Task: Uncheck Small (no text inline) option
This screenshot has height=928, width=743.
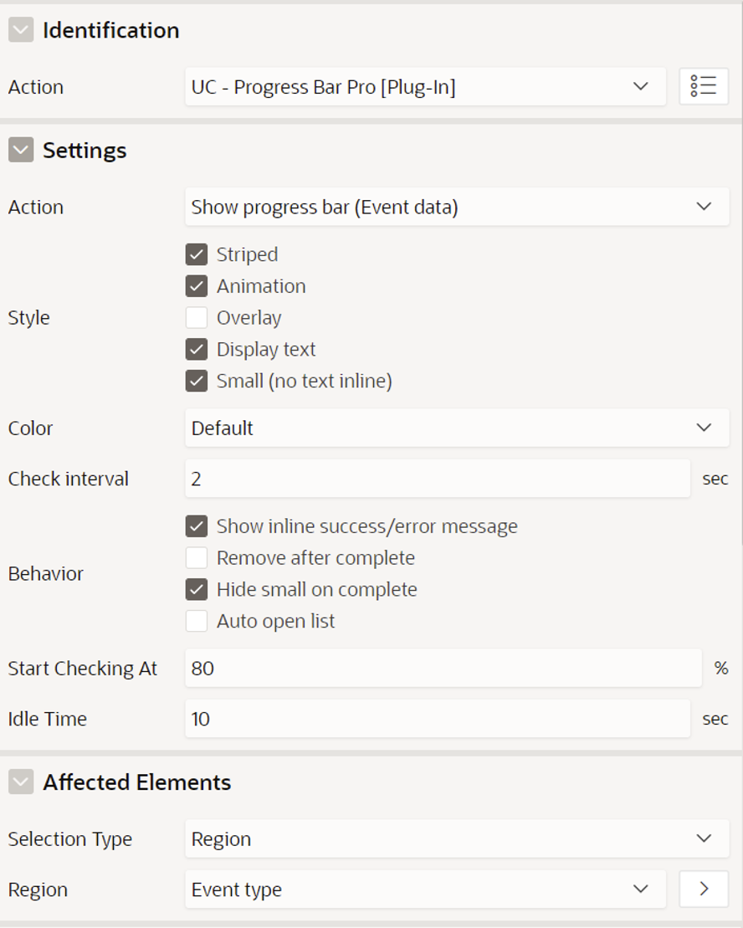Action: (197, 381)
